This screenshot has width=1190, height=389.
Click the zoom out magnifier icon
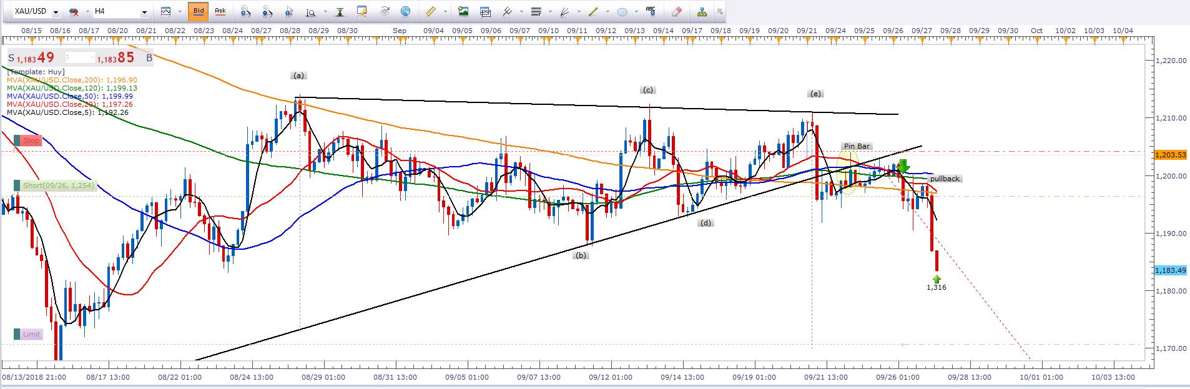point(267,11)
